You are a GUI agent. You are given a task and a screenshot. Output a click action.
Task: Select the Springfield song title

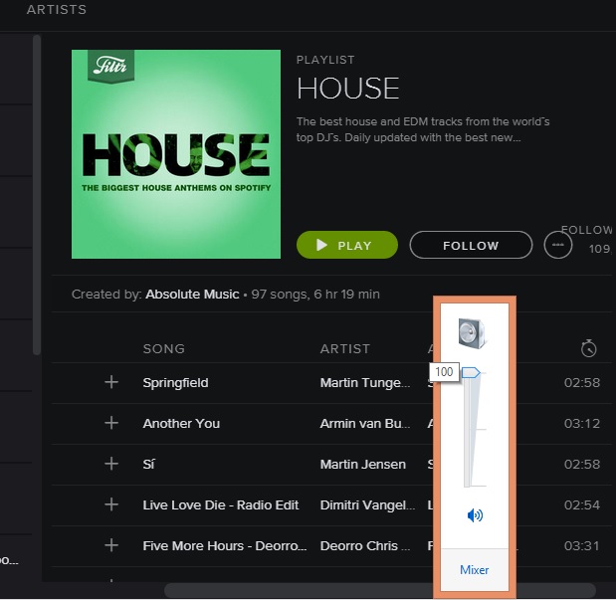[175, 383]
